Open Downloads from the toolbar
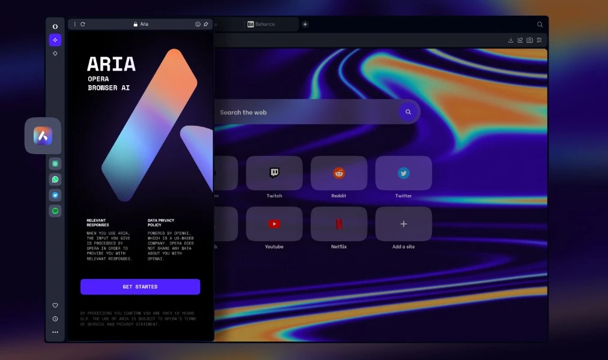 pyautogui.click(x=511, y=40)
